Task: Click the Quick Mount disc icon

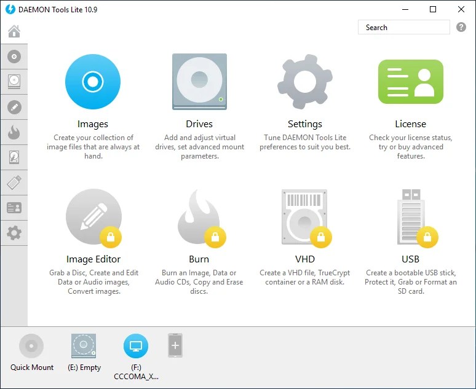Action: [31, 346]
